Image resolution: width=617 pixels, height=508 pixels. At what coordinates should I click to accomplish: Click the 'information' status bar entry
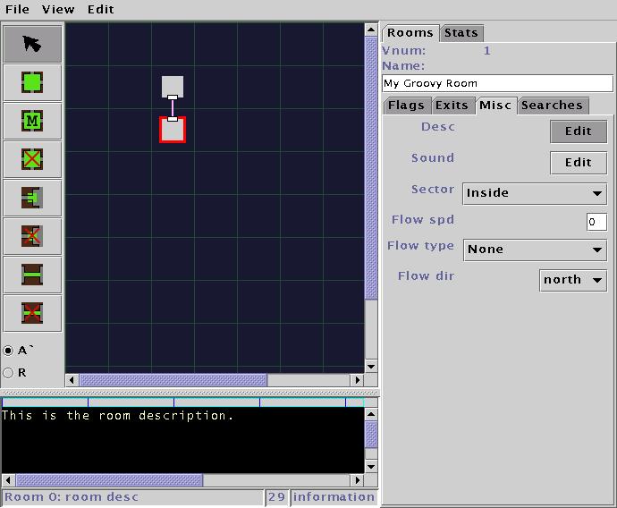[334, 497]
